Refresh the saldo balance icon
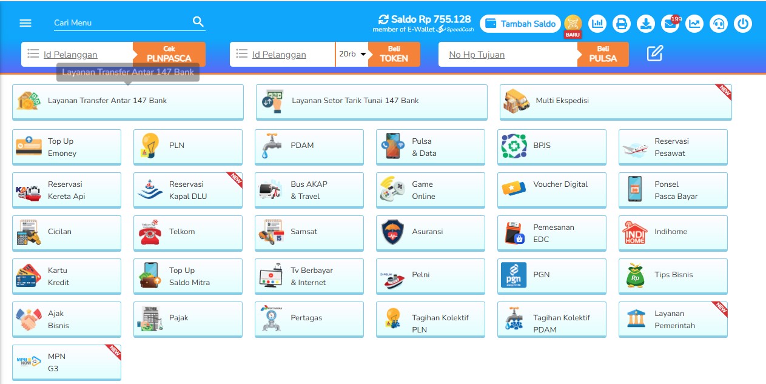The image size is (766, 384). (383, 19)
